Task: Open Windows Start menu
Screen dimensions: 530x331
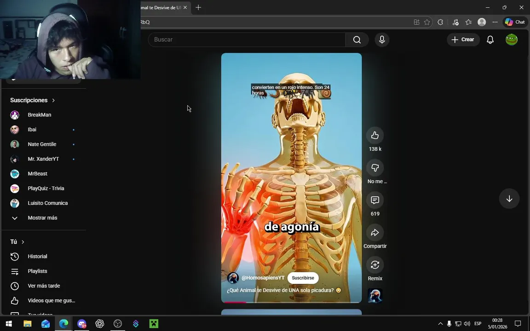Action: pyautogui.click(x=9, y=324)
